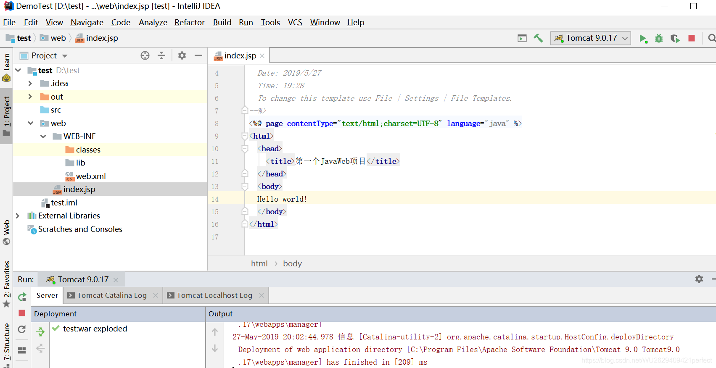Deploy all artifacts with green arrow icon
Screen dimensions: 716x368
(x=40, y=331)
